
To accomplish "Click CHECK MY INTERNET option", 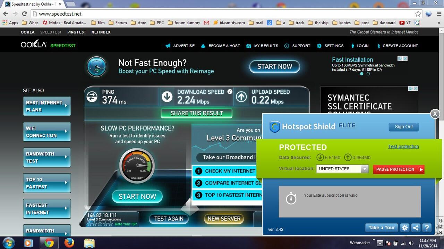I will pos(227,171).
